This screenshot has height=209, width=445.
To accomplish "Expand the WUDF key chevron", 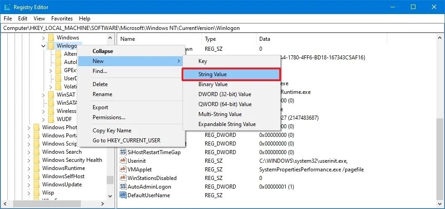I will (44, 119).
